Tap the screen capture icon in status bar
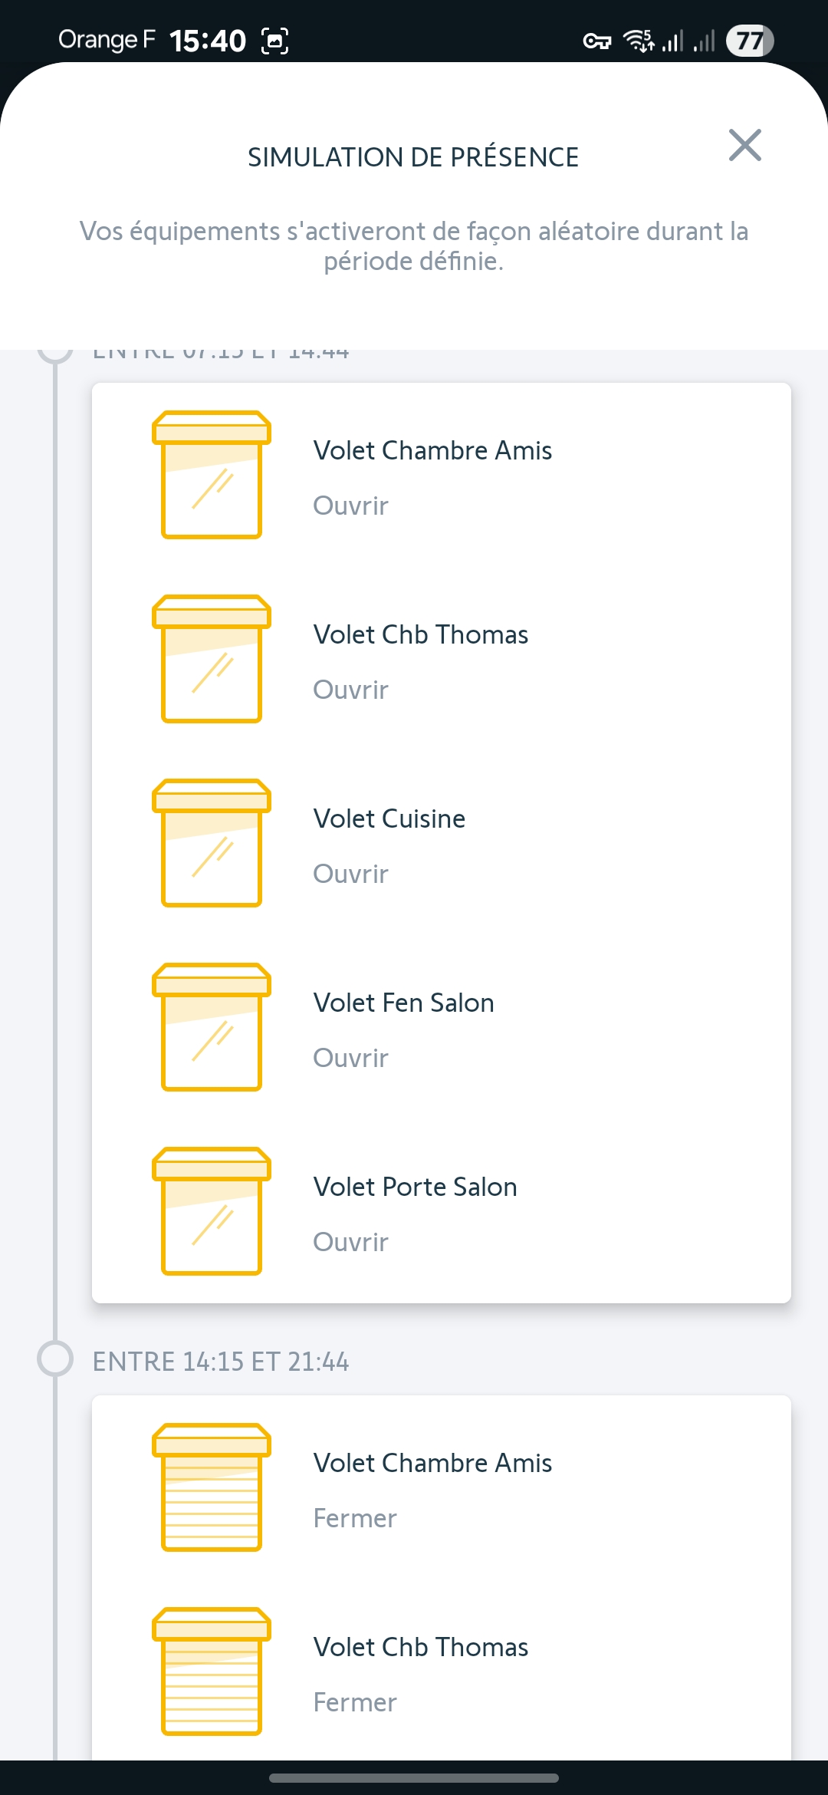Image resolution: width=828 pixels, height=1795 pixels. (275, 41)
